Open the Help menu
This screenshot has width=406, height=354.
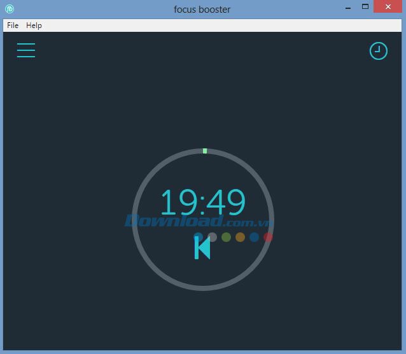pos(34,25)
